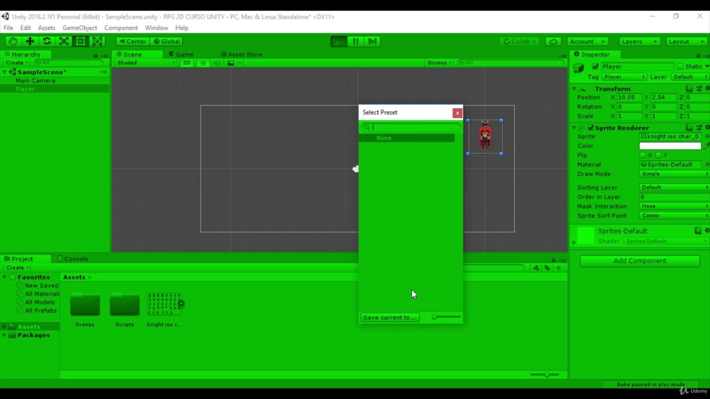Select the Move tool
This screenshot has width=710, height=399.
coord(30,42)
